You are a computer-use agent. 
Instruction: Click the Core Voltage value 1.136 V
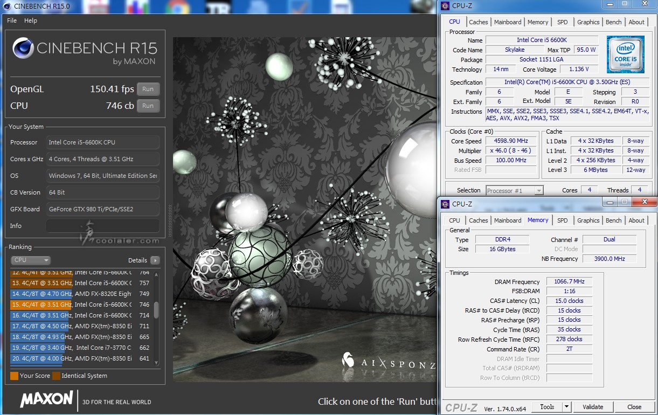[579, 69]
